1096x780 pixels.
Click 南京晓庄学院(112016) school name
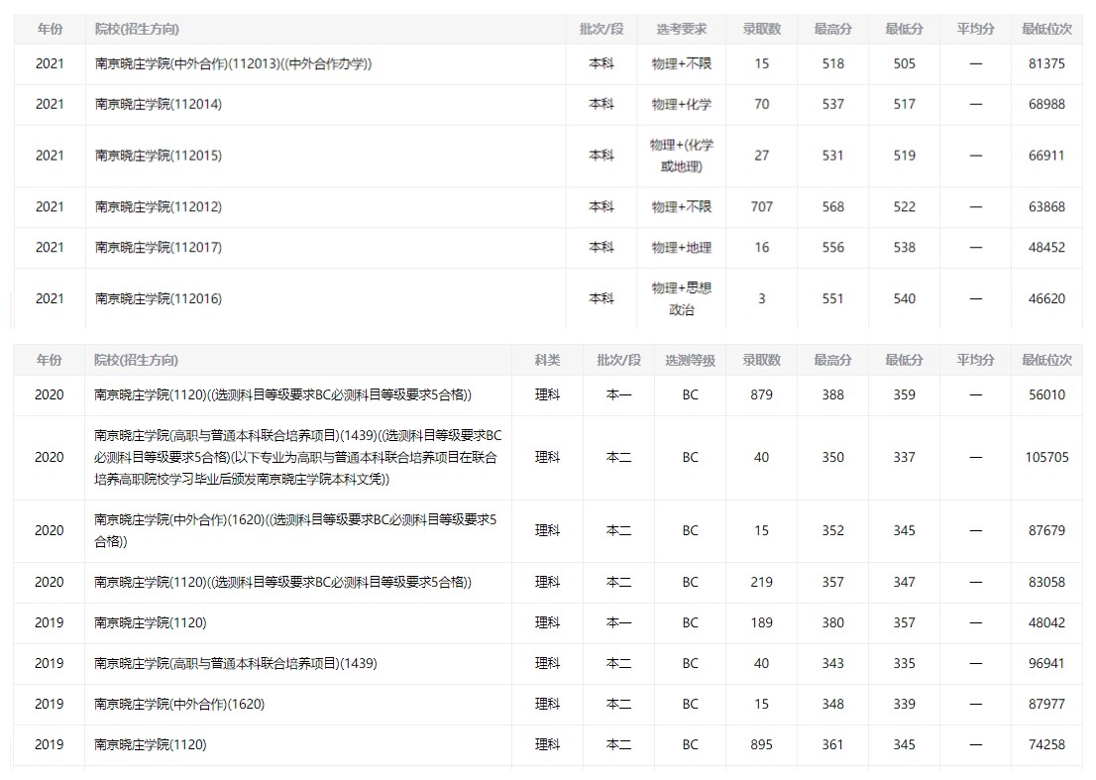coord(159,298)
